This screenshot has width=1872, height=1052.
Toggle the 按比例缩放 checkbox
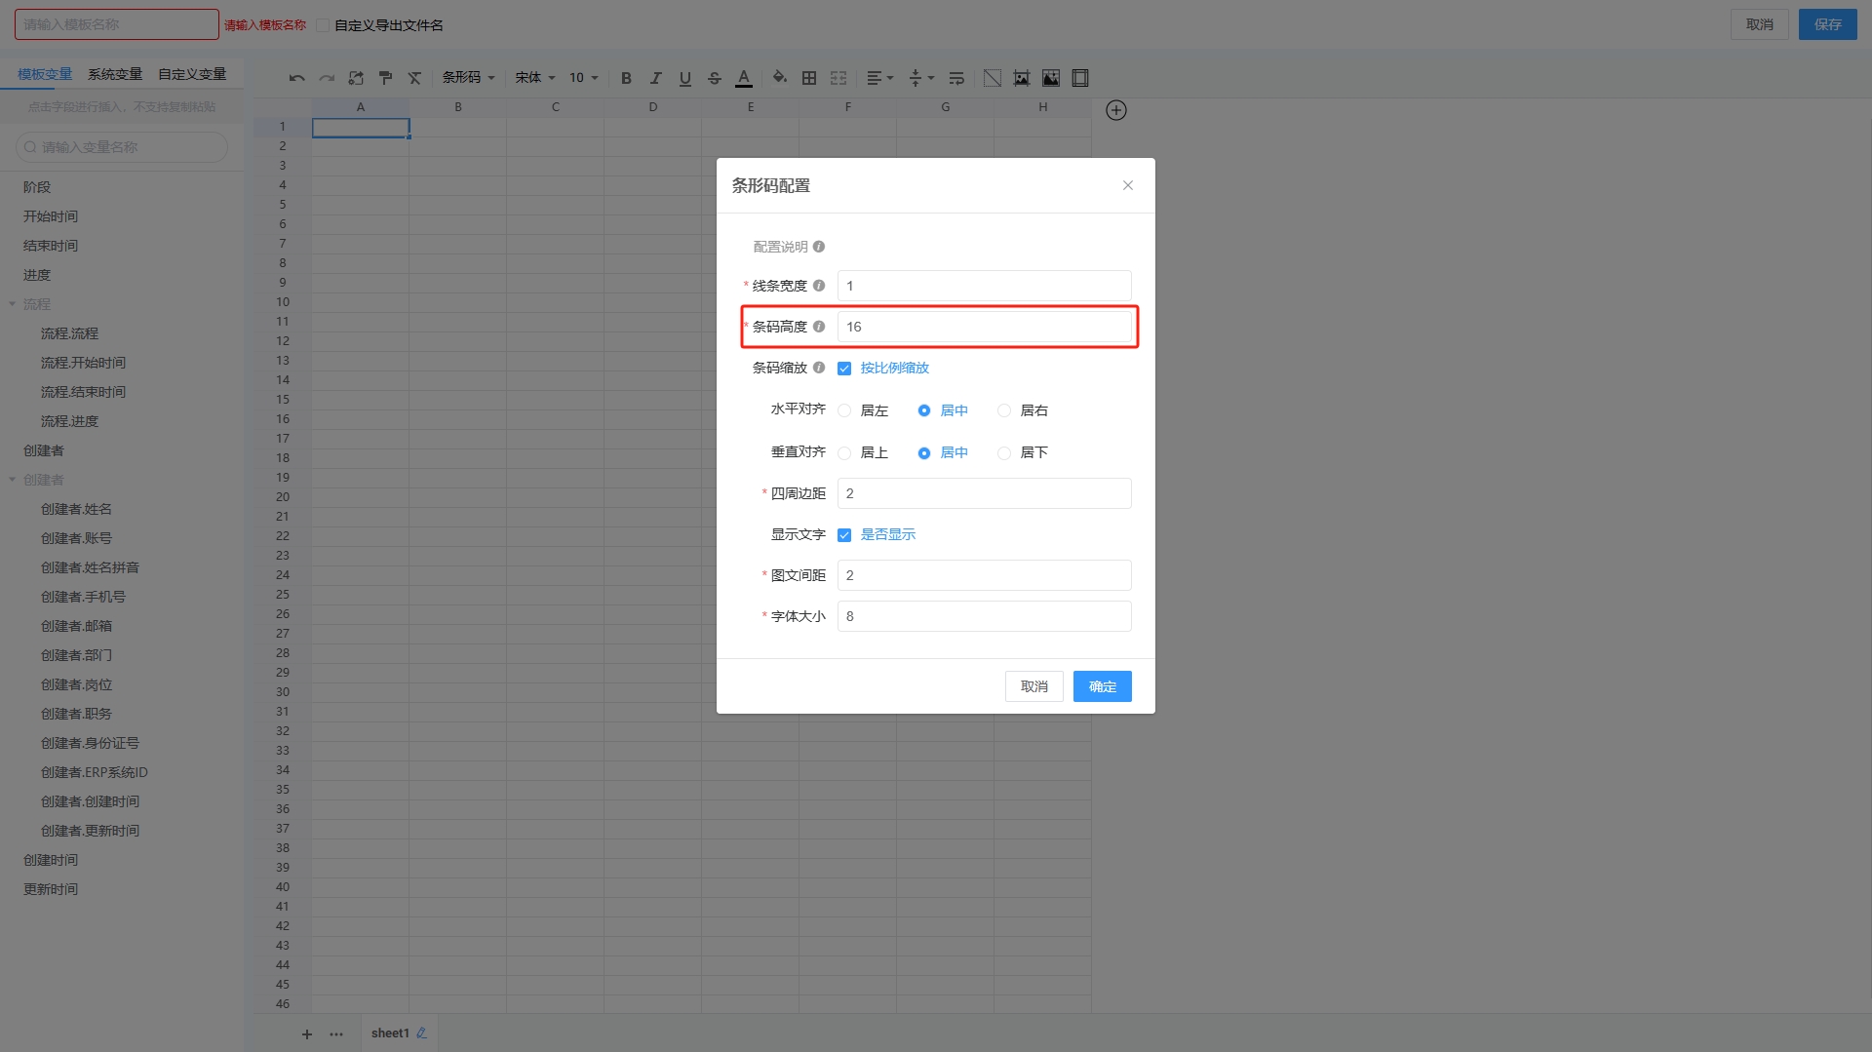tap(844, 369)
